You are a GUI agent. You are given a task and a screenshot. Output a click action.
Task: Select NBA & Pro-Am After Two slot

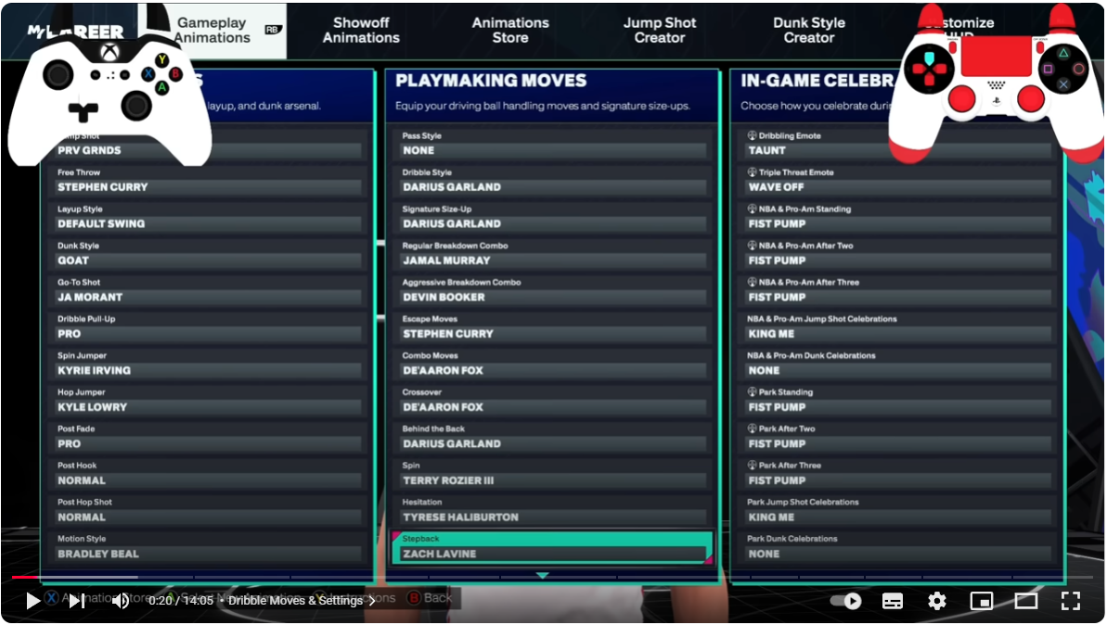coord(897,254)
